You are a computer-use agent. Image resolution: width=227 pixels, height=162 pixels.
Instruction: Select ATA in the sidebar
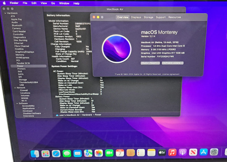(x=13, y=16)
